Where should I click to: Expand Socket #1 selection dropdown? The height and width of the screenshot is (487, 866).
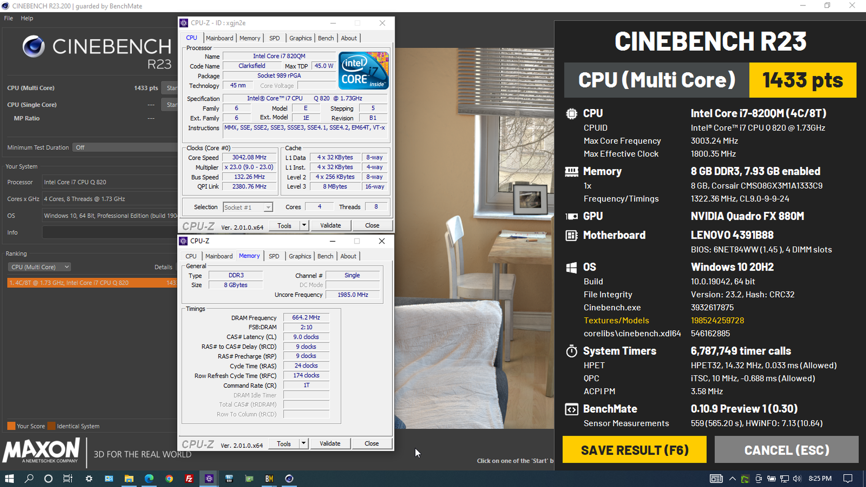coord(268,207)
